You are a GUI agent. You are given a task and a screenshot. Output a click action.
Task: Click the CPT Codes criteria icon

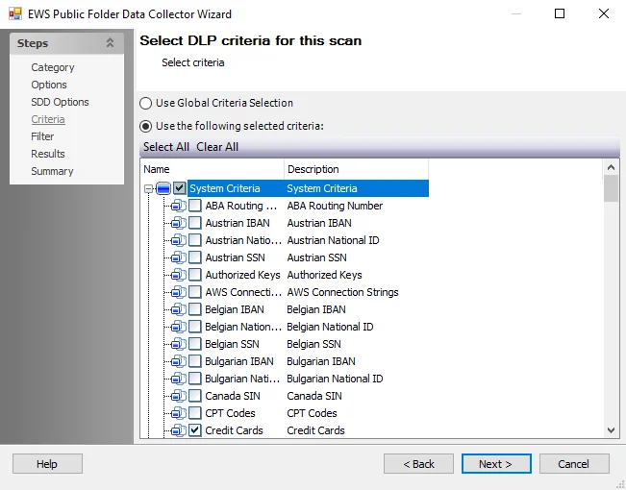pos(179,413)
